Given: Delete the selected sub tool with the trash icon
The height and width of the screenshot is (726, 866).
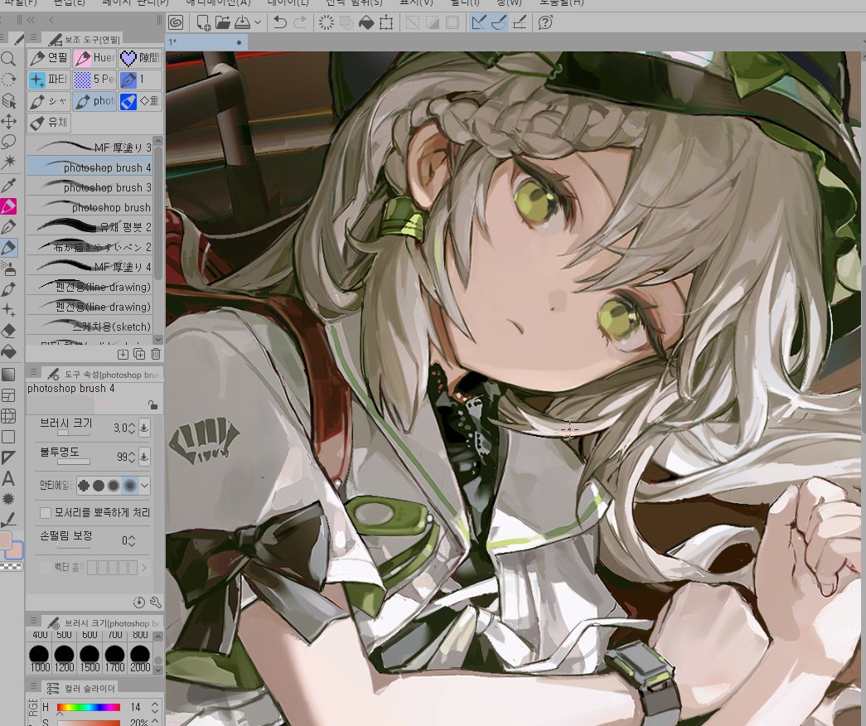Looking at the screenshot, I should 156,354.
